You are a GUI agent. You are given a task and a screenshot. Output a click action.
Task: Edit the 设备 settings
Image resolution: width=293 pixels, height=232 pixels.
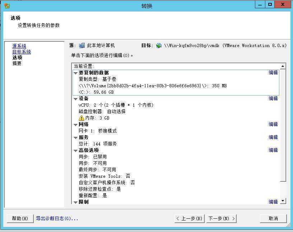(x=273, y=98)
